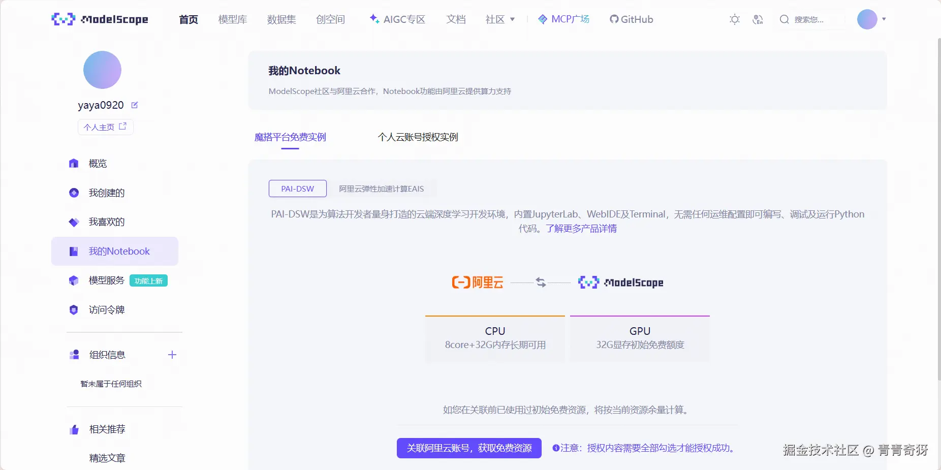Click the 我喜欢的 diamond icon

coord(74,222)
